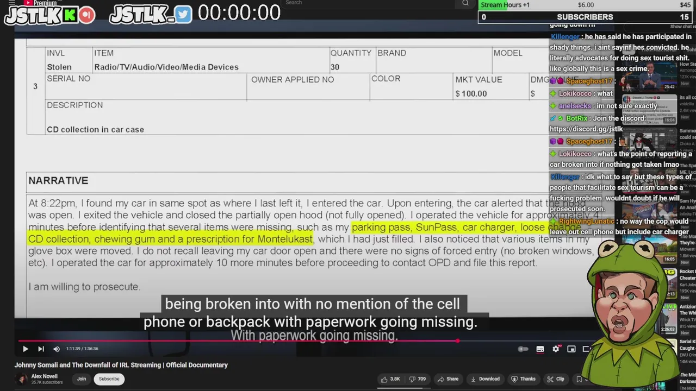
Task: Click 'I am willing to prosecute.' line
Action: (84, 287)
